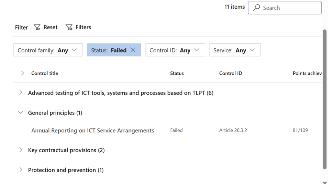This screenshot has width=335, height=184.
Task: Expand all rows using header chevron
Action: (x=22, y=73)
